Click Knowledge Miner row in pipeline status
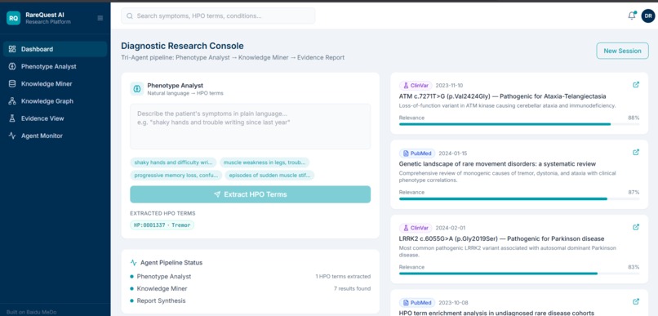The image size is (658, 316). [250, 289]
